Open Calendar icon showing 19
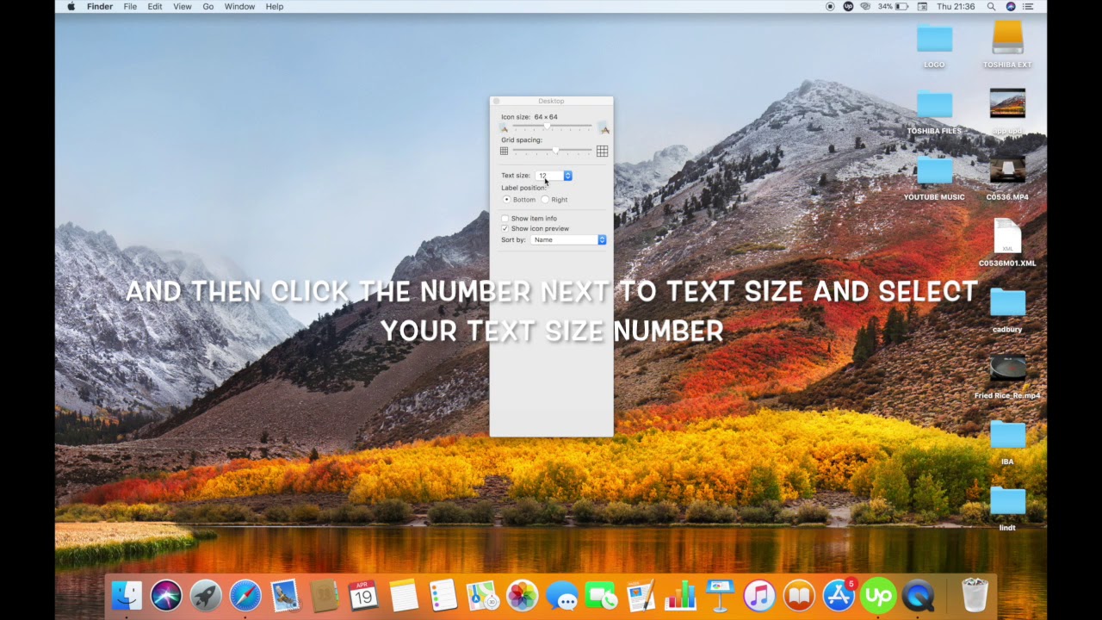Viewport: 1102px width, 620px height. [363, 596]
